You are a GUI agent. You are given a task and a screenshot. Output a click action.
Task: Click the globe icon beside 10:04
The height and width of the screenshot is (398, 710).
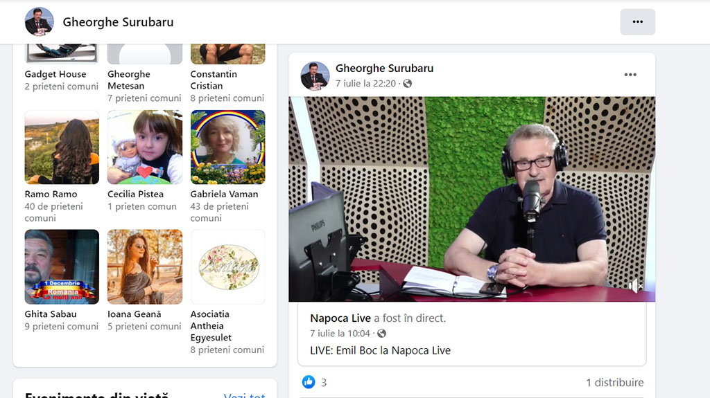pos(382,334)
